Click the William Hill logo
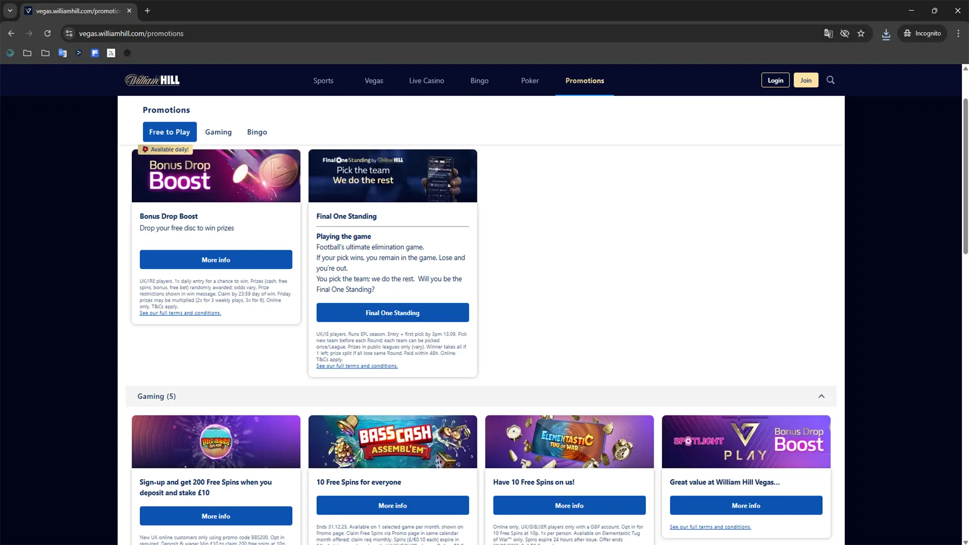This screenshot has height=545, width=969. click(152, 80)
